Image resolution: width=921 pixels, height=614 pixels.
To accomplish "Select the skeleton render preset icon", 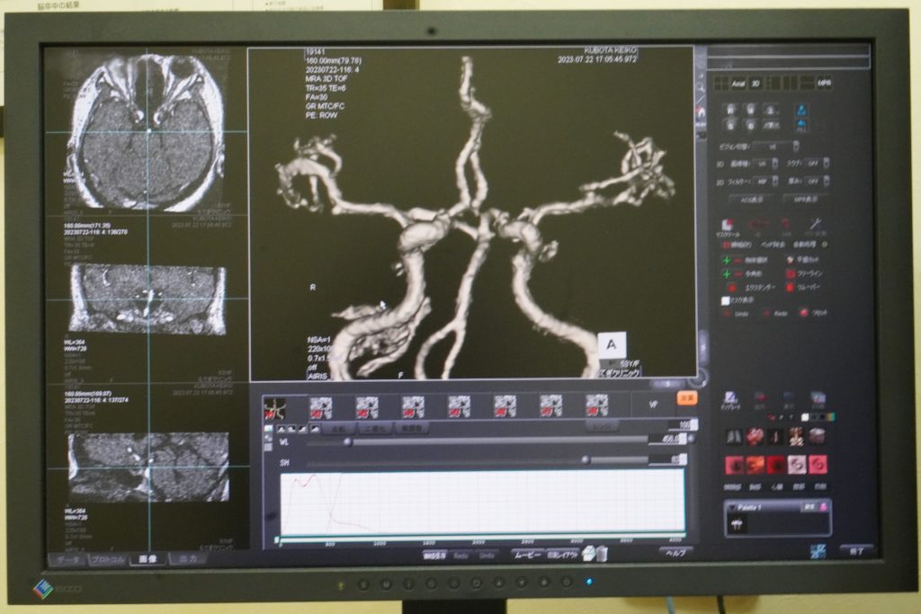I will click(795, 437).
